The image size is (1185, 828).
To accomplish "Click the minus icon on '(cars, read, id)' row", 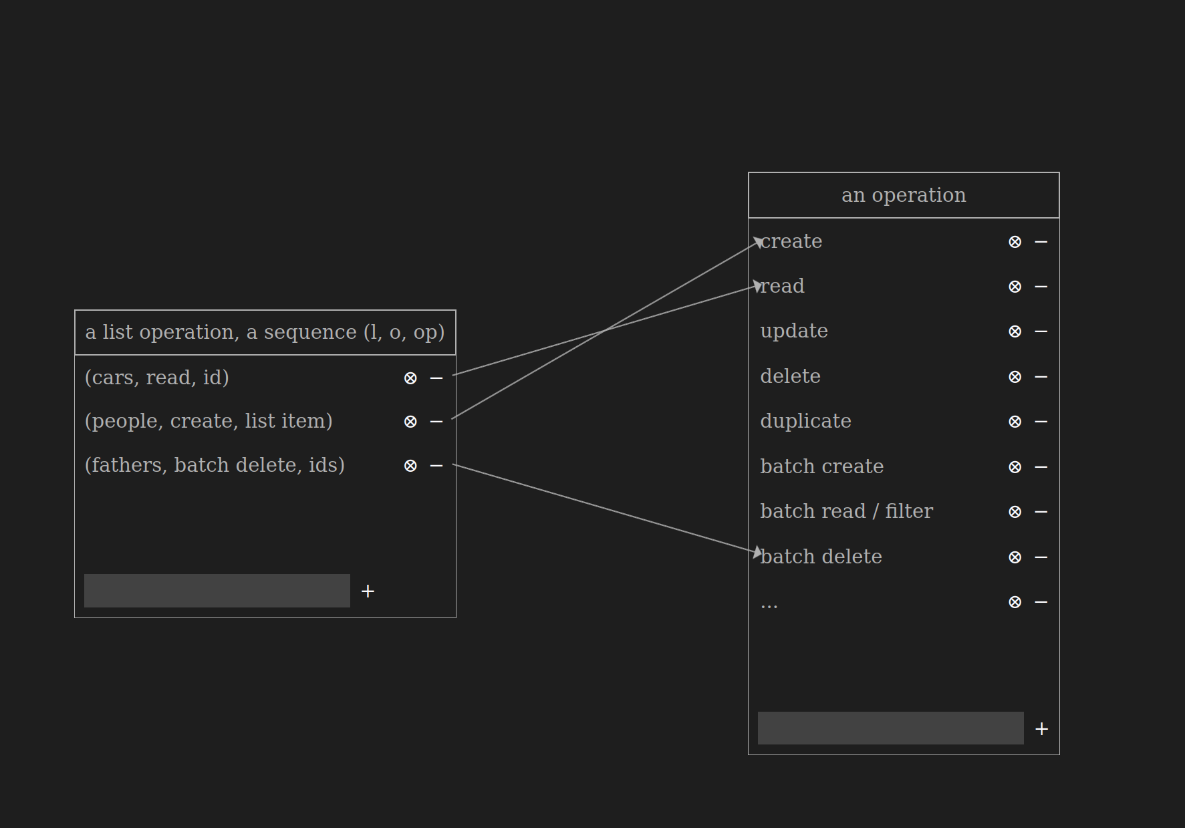I will click(x=436, y=378).
